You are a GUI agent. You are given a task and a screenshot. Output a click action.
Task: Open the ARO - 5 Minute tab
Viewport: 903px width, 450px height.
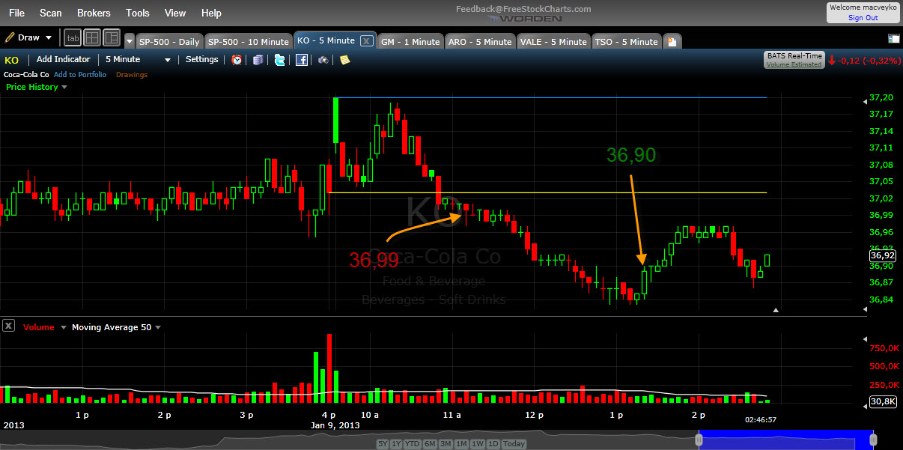(x=480, y=42)
